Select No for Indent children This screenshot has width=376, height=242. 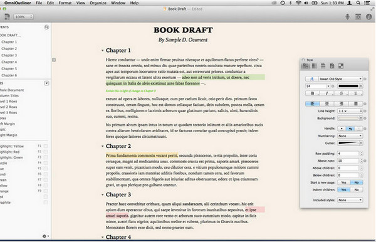point(357,190)
